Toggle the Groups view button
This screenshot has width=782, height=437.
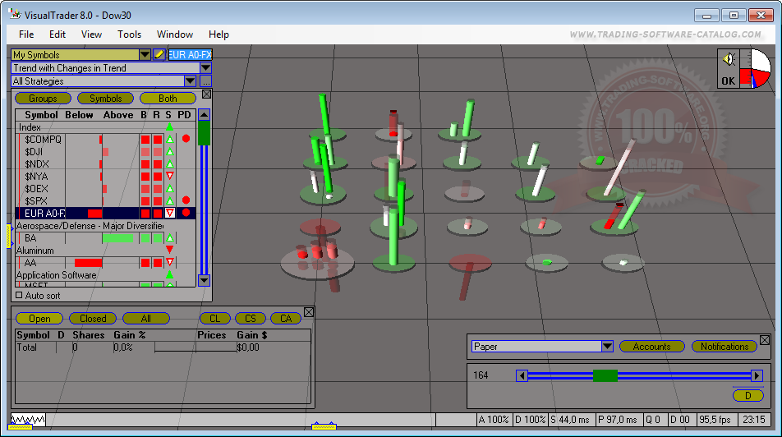coord(43,99)
